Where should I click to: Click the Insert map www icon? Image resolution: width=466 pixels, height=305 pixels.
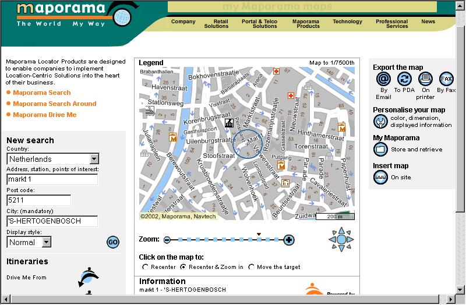point(380,178)
